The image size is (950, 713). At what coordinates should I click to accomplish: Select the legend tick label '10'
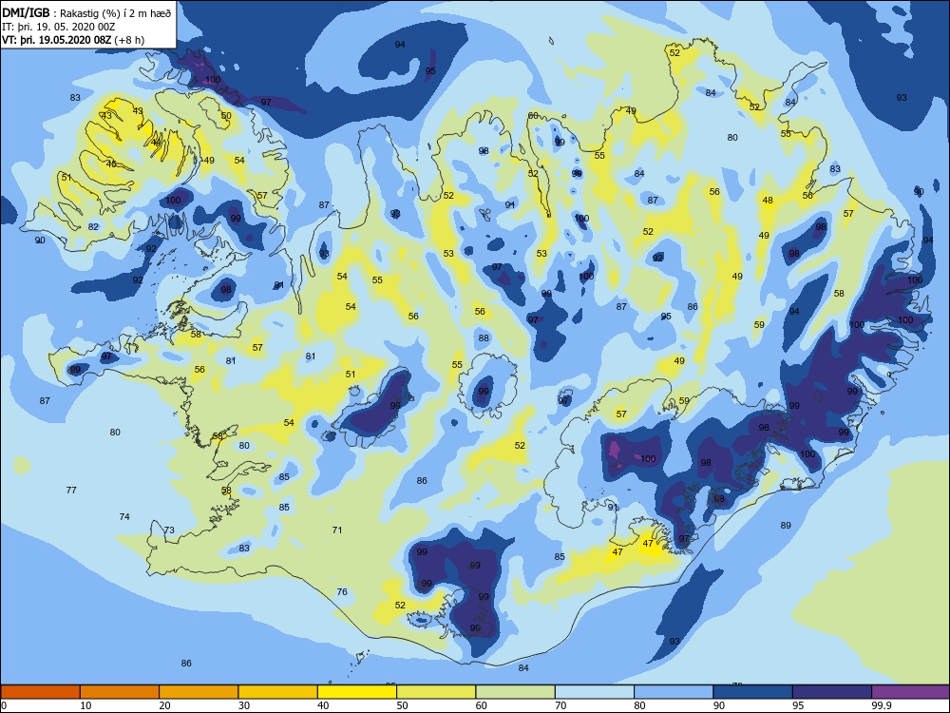click(86, 705)
